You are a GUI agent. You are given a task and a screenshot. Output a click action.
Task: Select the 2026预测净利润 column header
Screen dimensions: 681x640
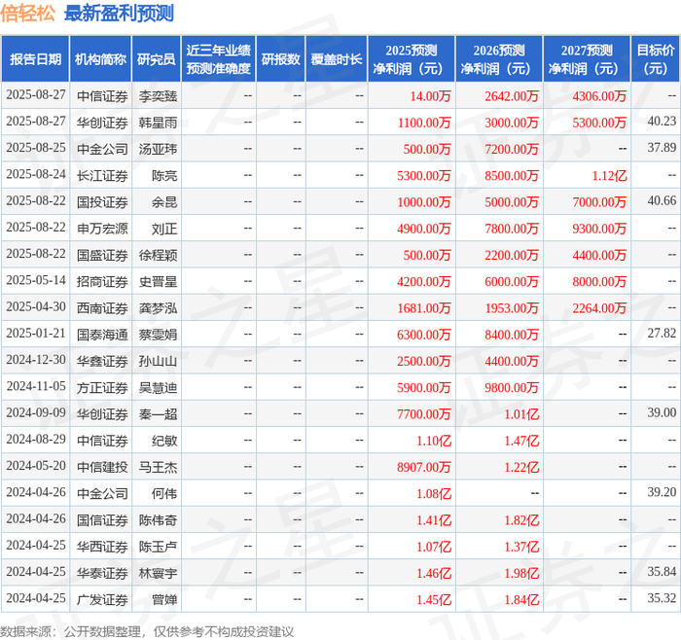point(499,59)
